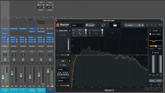This screenshot has width=165, height=93.
Task: Click the stereo format icon on Vocal strip
Action: tap(47, 29)
